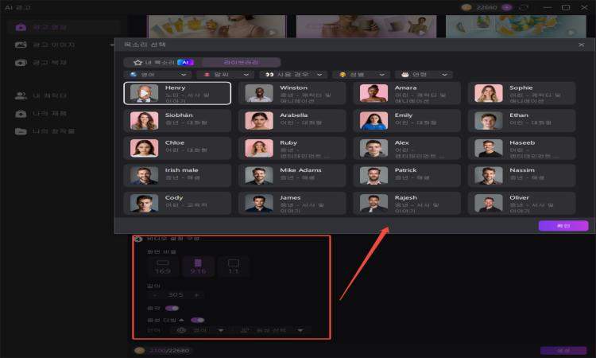Image resolution: width=596 pixels, height=358 pixels.
Task: Select the Emily voice
Action: [x=407, y=121]
